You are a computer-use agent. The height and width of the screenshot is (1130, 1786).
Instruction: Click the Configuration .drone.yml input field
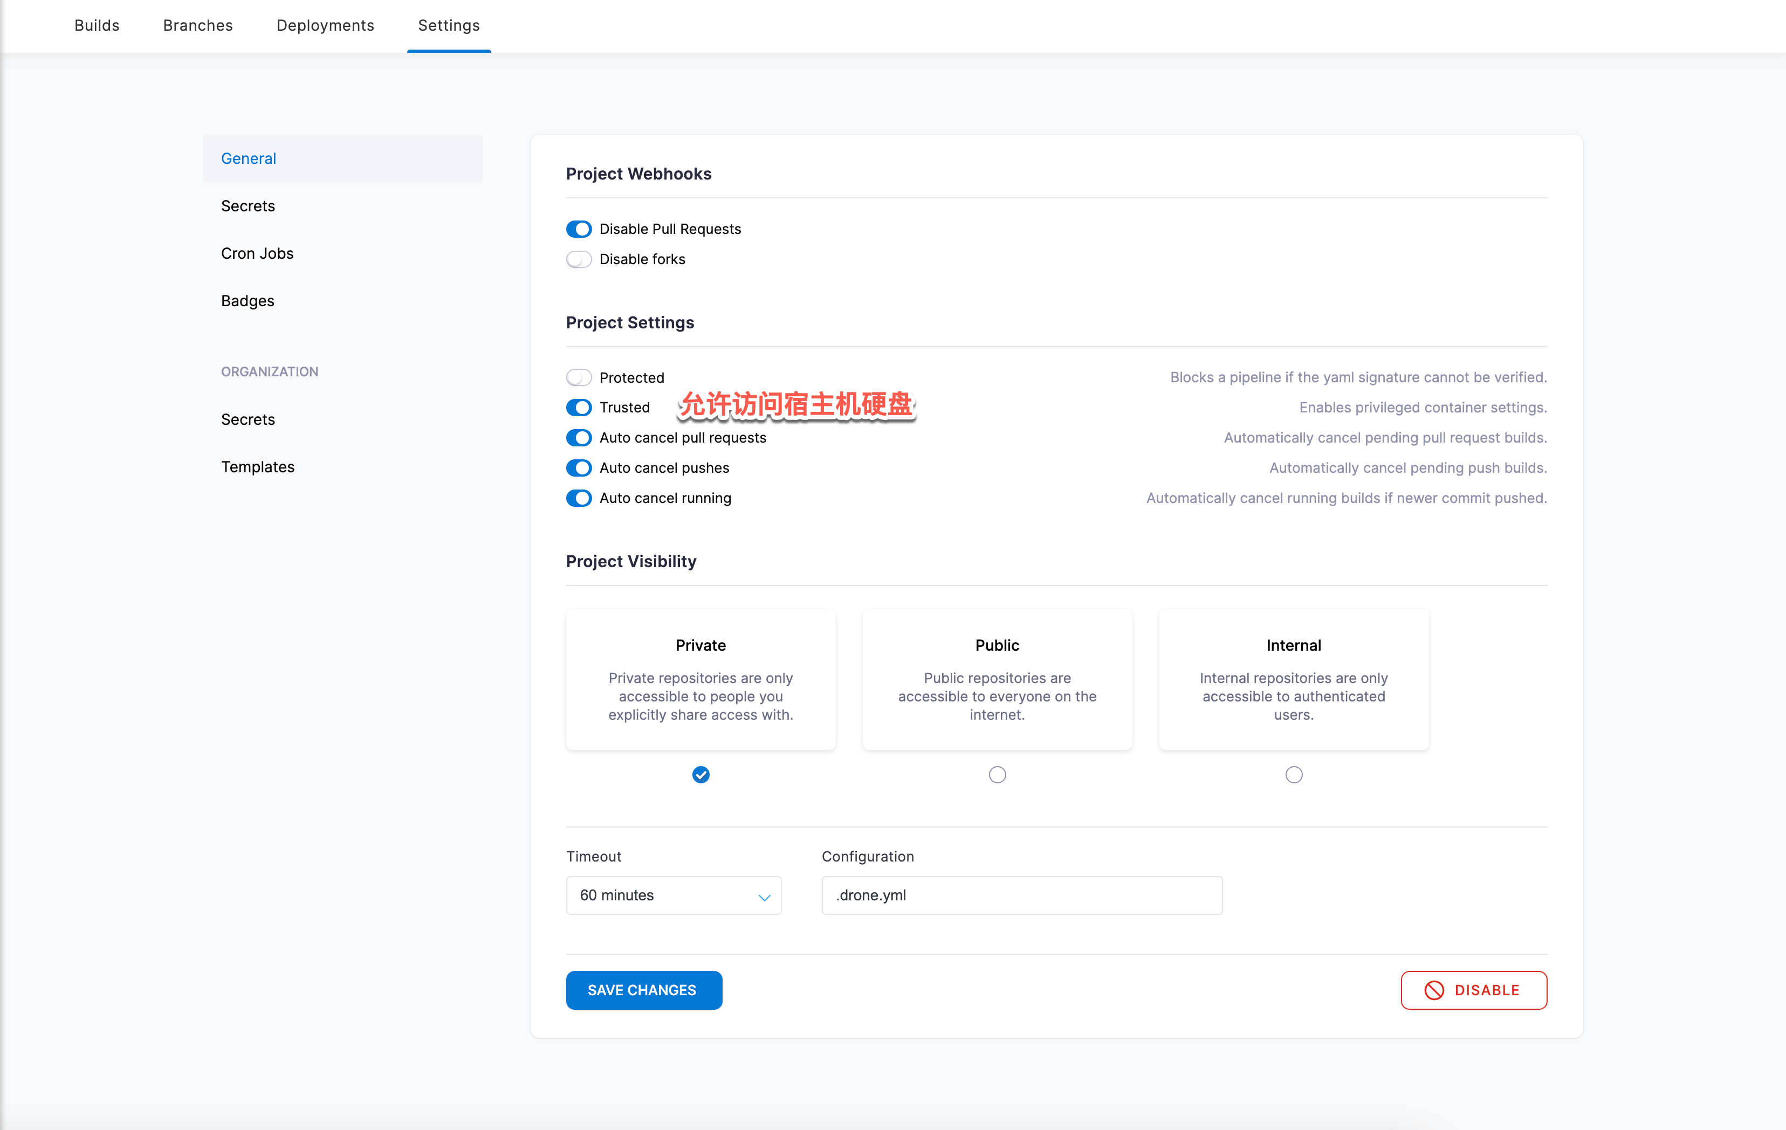(1021, 895)
